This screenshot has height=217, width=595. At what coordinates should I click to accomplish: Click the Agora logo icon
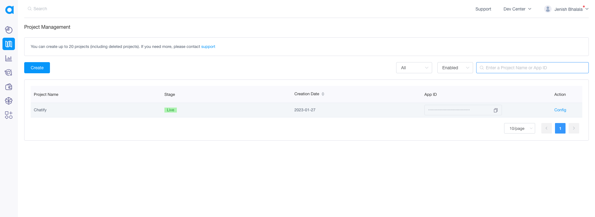pos(9,10)
